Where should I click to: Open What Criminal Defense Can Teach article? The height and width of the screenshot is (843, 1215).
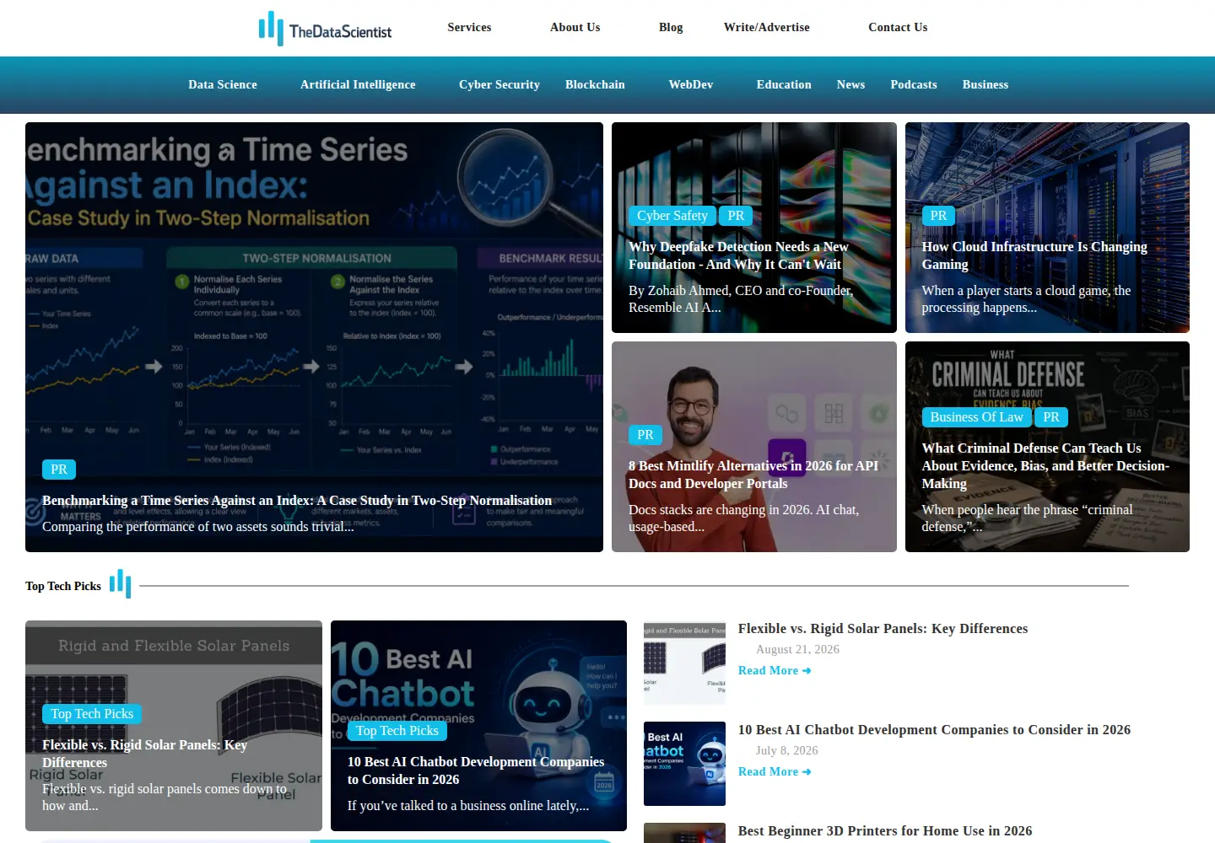point(1045,466)
